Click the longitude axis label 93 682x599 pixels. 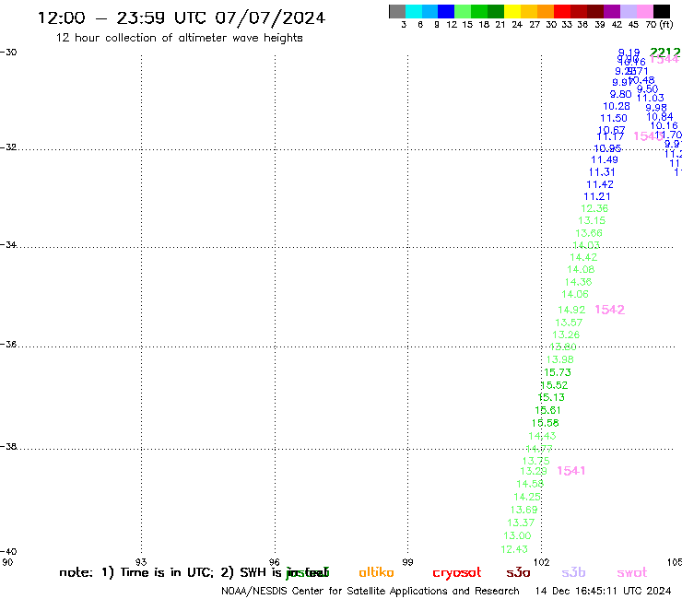[141, 562]
